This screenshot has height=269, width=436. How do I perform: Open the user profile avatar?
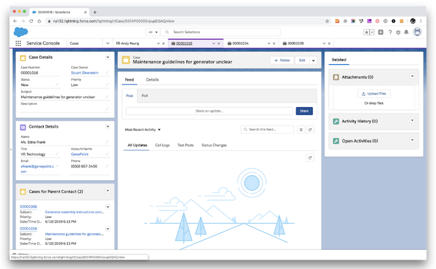coord(417,32)
